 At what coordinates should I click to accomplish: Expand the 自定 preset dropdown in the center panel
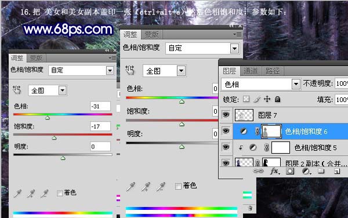(234, 48)
